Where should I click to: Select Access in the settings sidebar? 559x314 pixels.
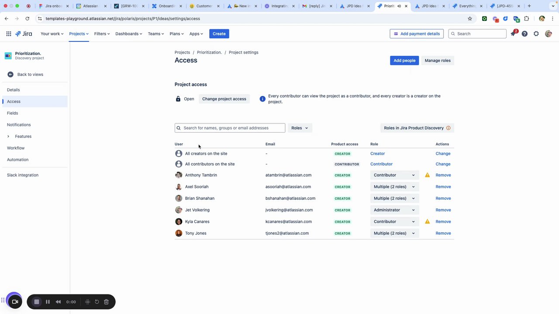[x=34, y=102]
